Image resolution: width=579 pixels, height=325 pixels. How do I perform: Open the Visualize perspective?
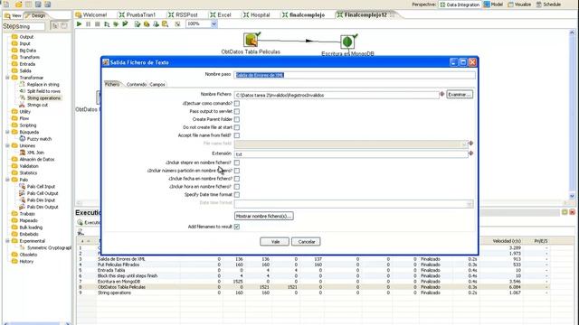tap(519, 5)
